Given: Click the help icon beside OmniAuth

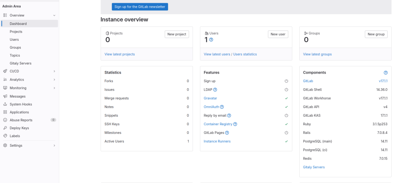Looking at the screenshot, I should pos(221,107).
